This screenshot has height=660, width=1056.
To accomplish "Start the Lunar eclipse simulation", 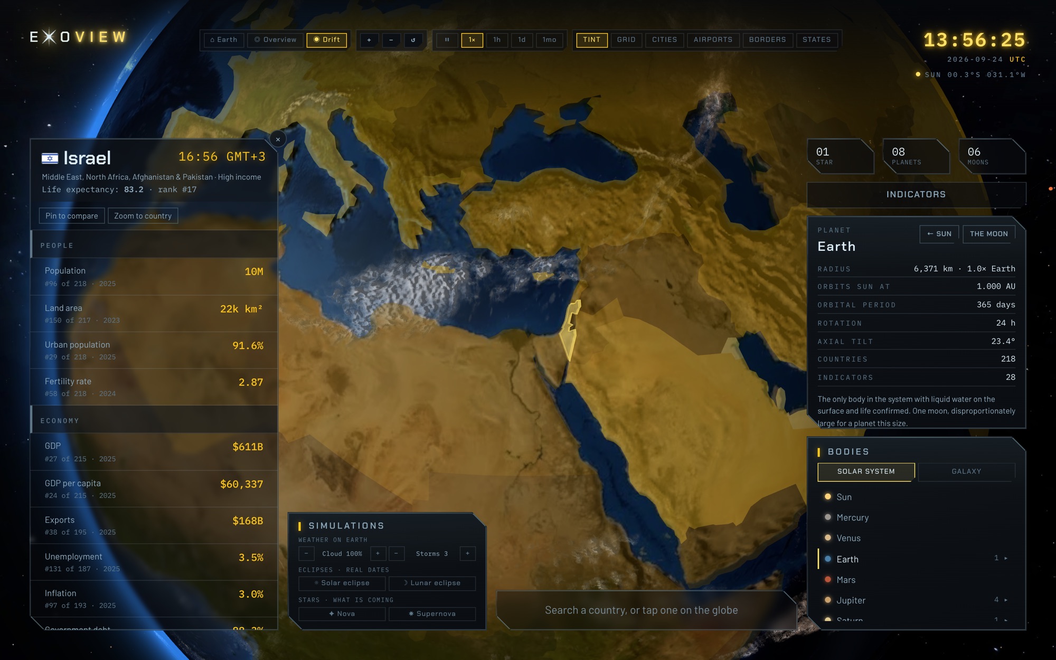I will click(x=432, y=583).
